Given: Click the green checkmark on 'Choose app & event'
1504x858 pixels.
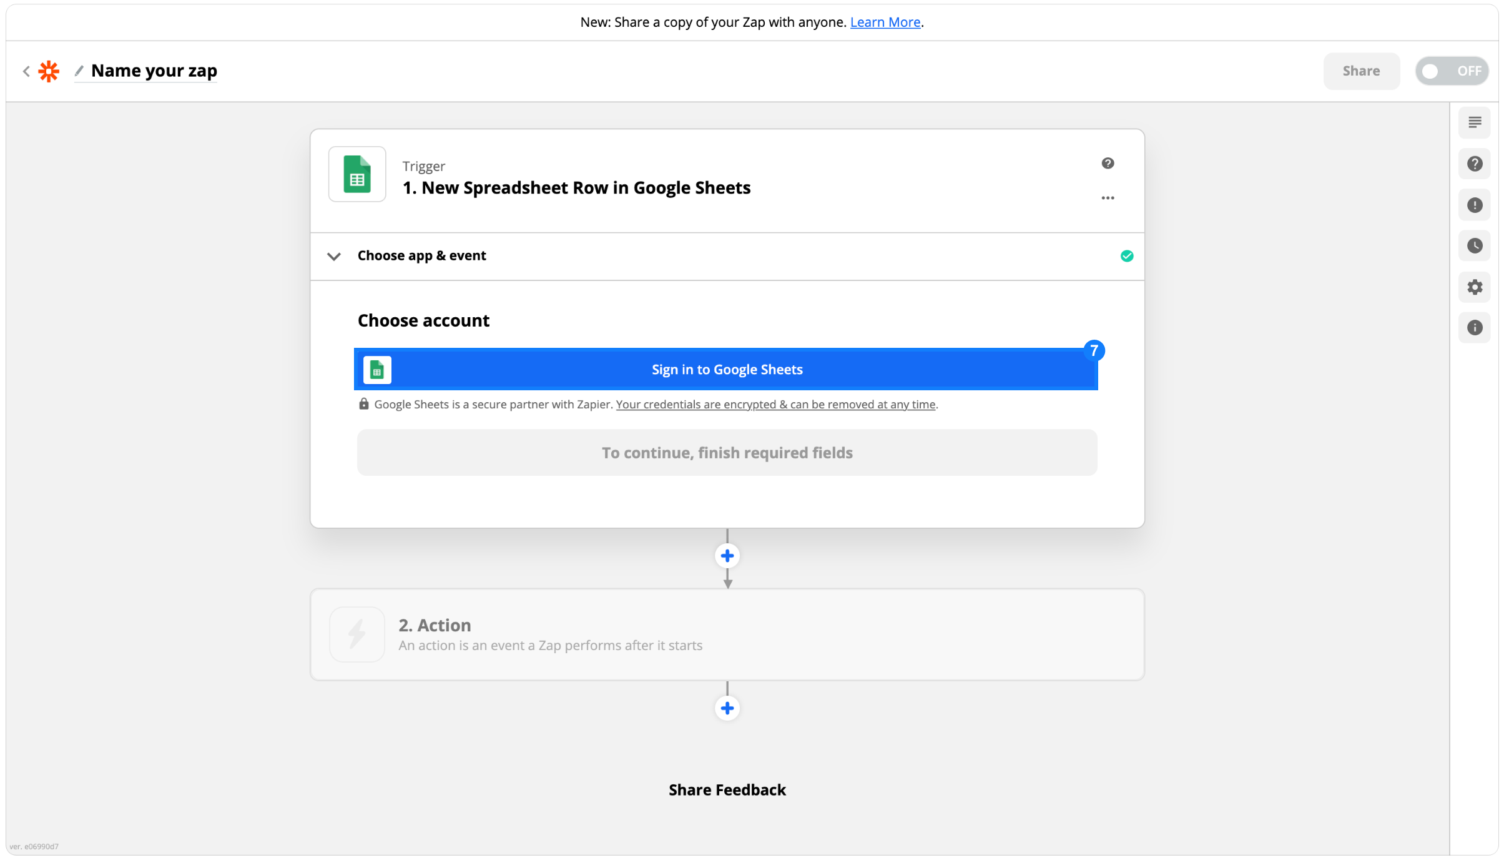Looking at the screenshot, I should (1127, 256).
